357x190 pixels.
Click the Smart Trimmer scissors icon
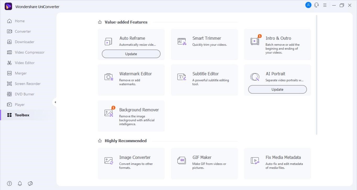[182, 41]
